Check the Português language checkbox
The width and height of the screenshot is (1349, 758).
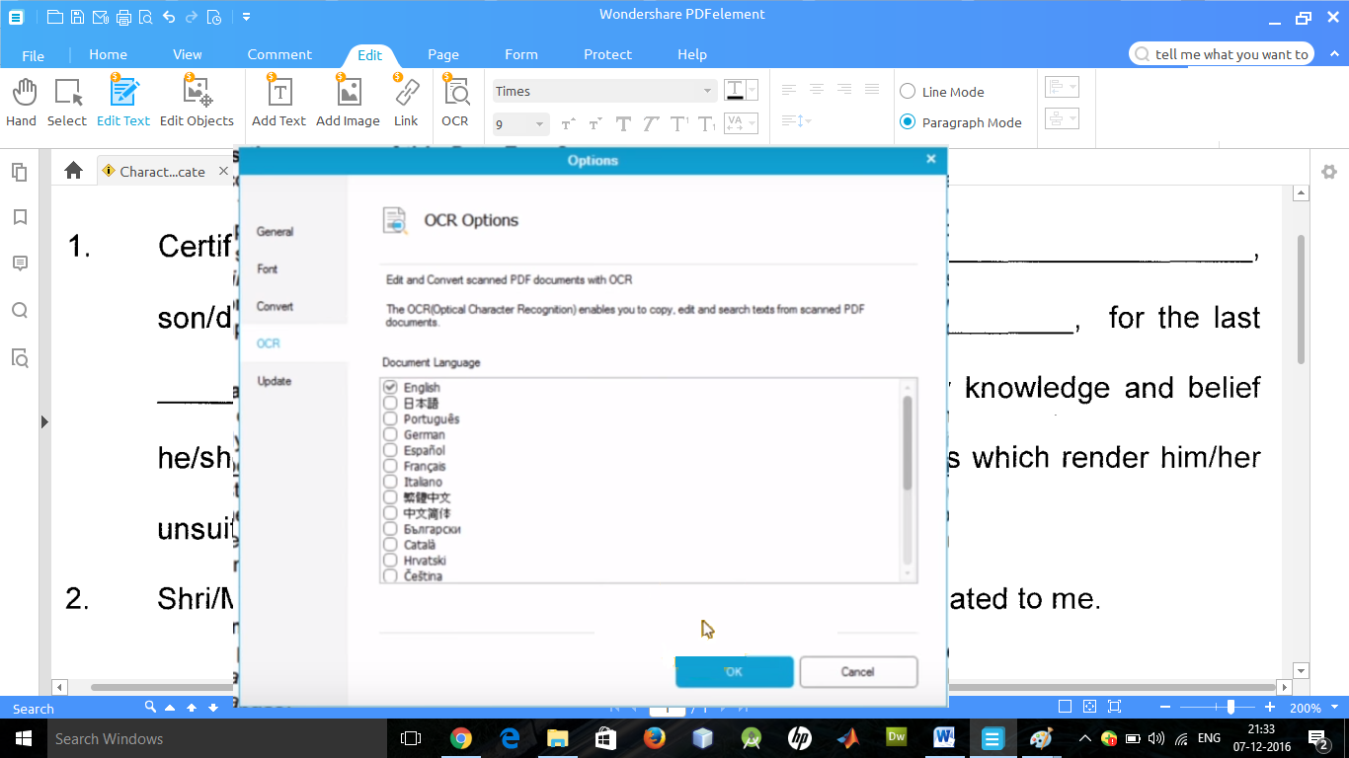pyautogui.click(x=390, y=419)
